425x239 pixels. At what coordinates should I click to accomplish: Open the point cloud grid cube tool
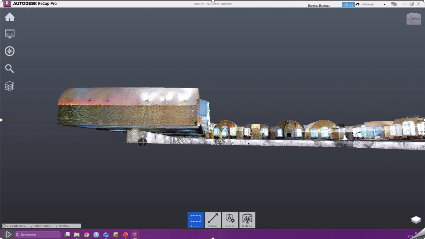(x=10, y=86)
